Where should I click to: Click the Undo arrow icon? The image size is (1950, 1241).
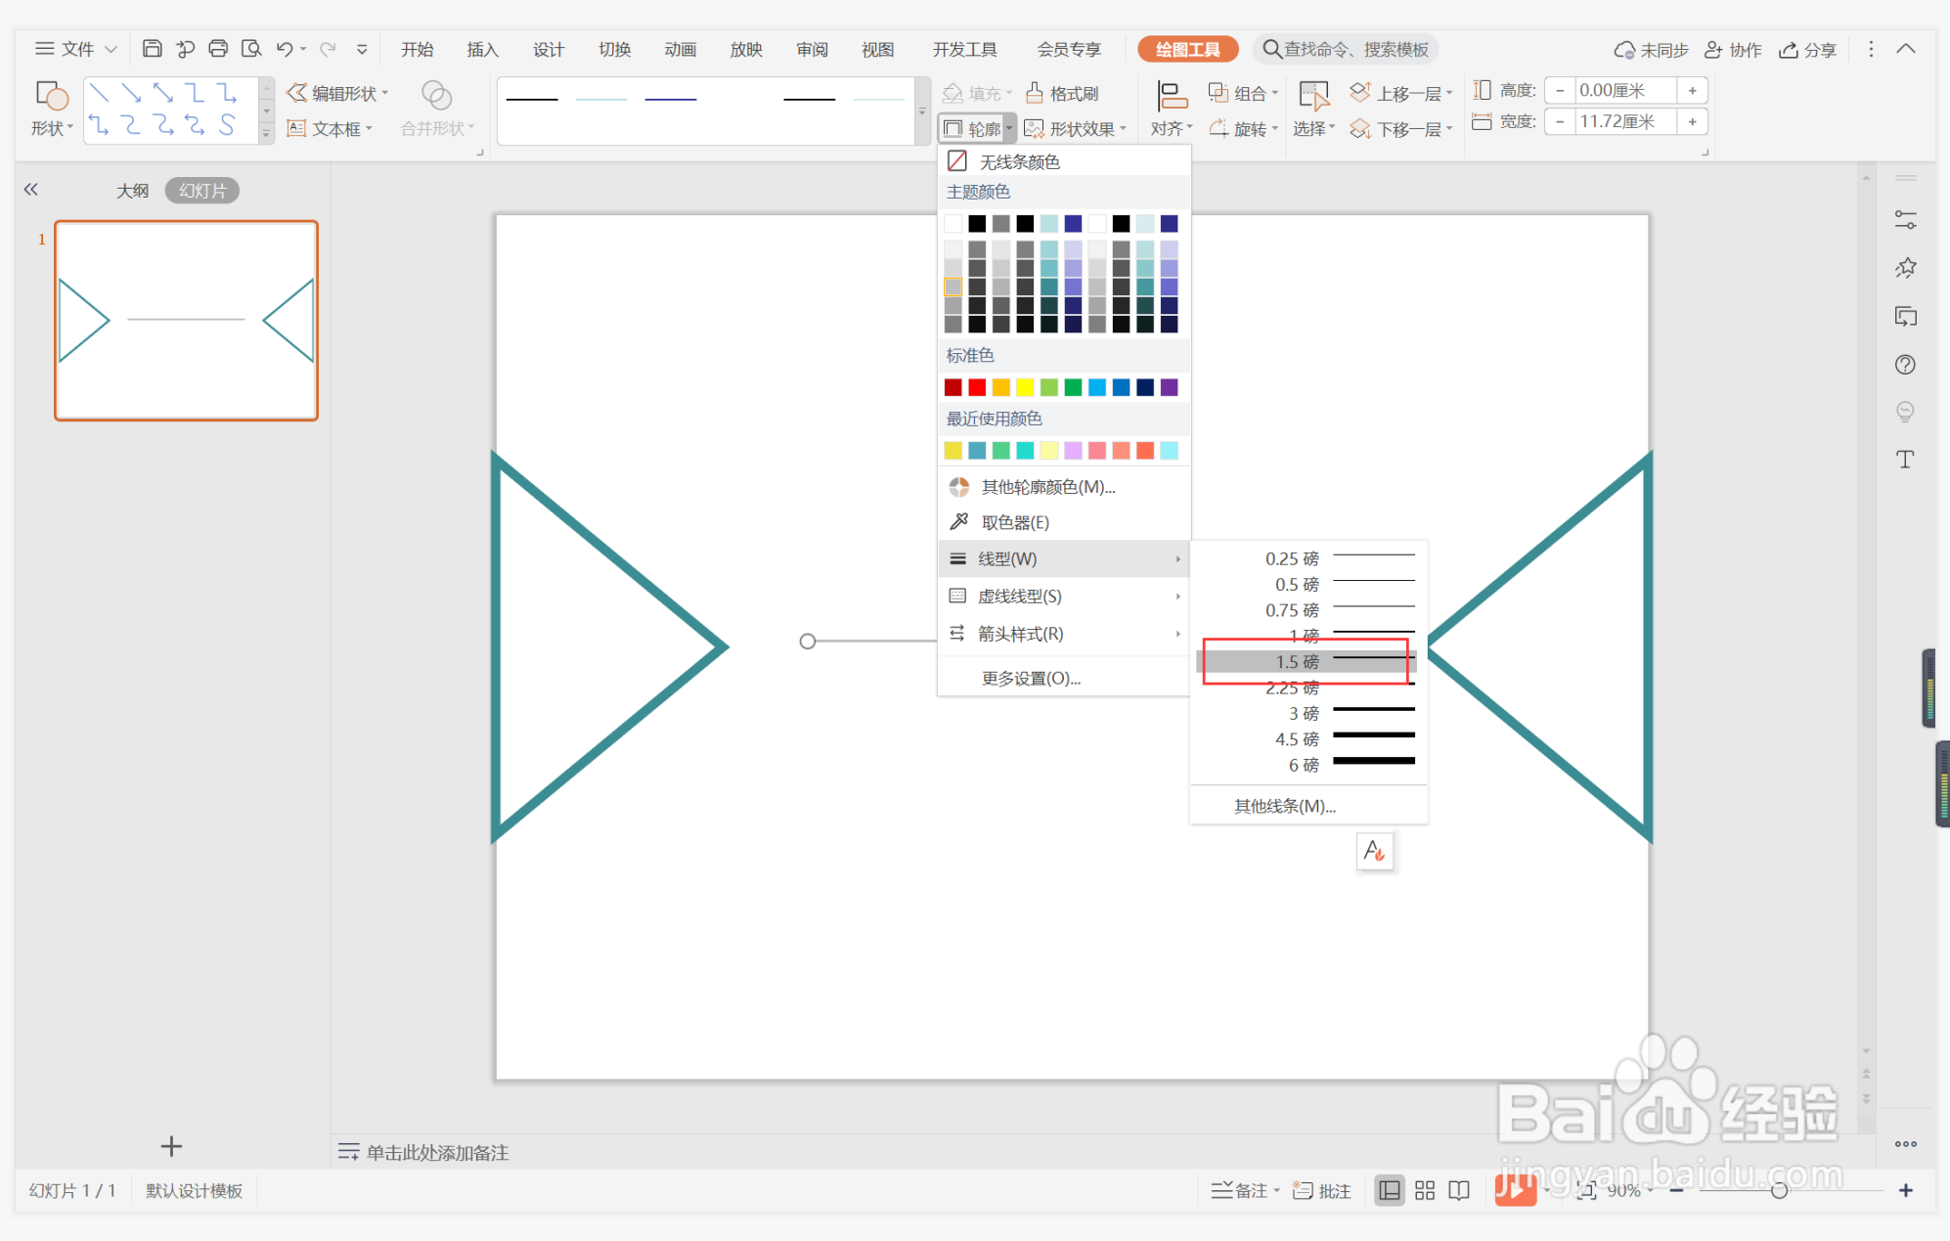[285, 49]
